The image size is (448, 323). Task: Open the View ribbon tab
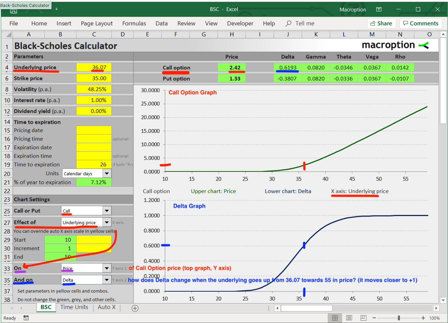pyautogui.click(x=211, y=23)
